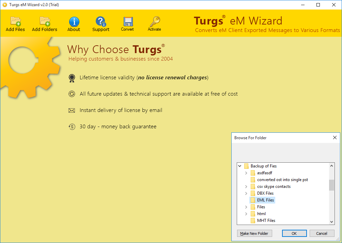Click the Make New Folder button
The height and width of the screenshot is (243, 342).
pos(254,233)
